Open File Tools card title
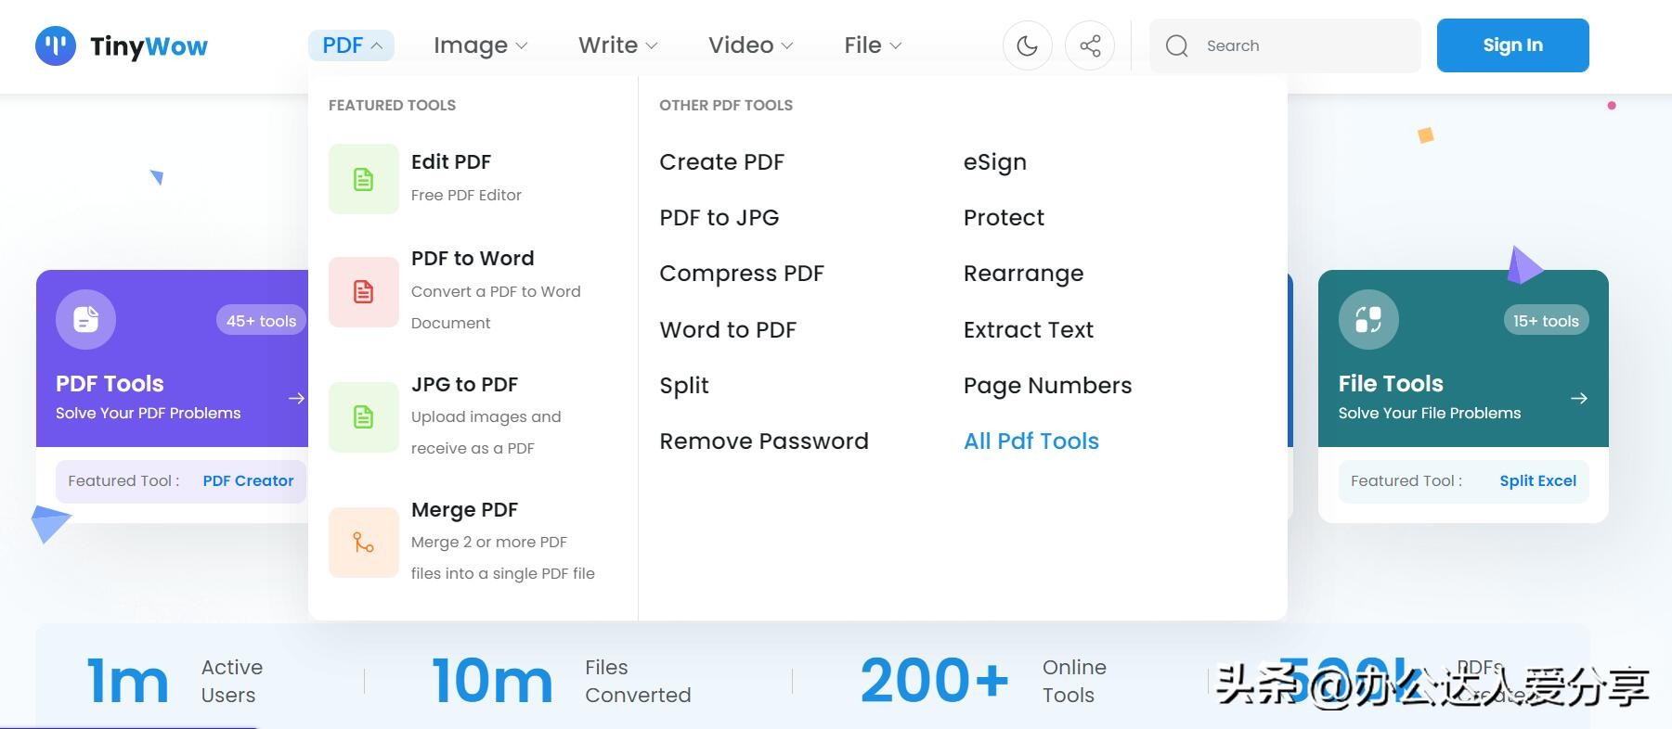This screenshot has height=729, width=1672. tap(1391, 384)
